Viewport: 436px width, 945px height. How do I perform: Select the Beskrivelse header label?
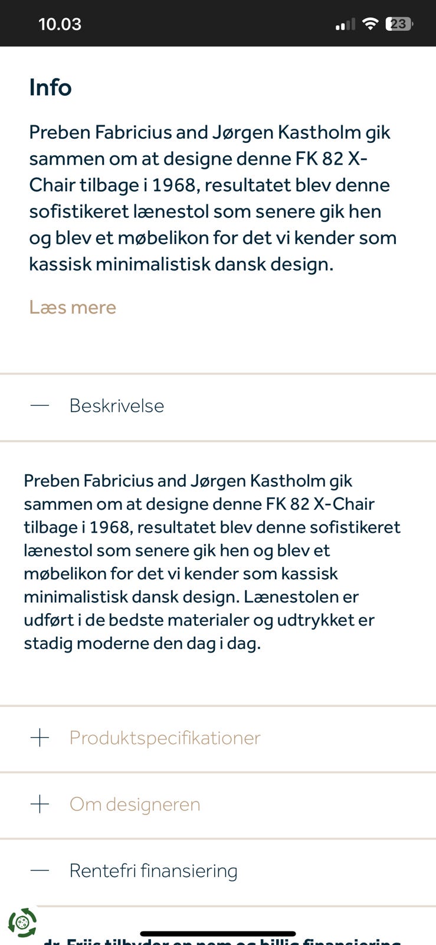116,406
